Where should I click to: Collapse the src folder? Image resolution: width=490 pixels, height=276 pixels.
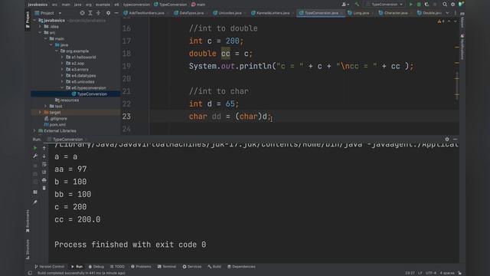click(x=40, y=32)
